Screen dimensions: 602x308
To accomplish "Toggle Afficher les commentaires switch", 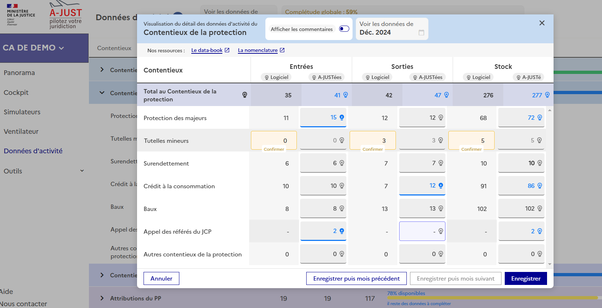I will coord(344,29).
